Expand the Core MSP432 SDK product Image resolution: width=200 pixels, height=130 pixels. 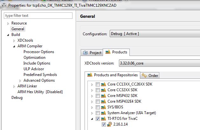[92, 96]
